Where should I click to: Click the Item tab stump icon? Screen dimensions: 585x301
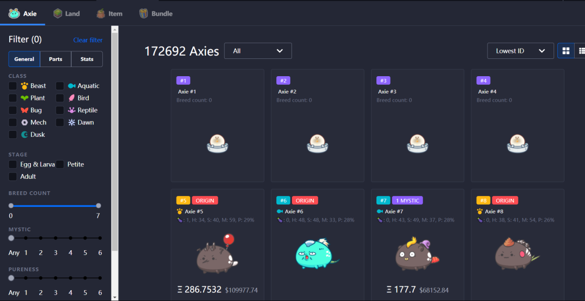click(101, 14)
